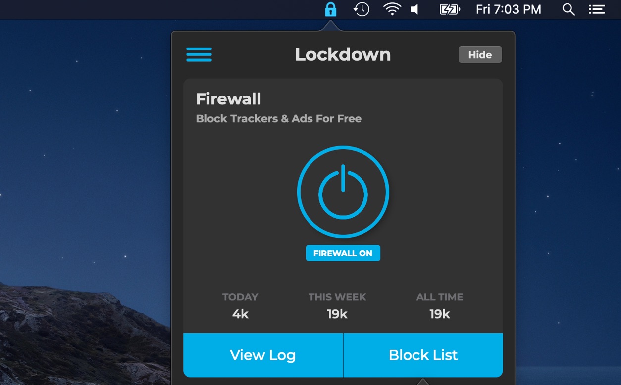Click the Firewall section heading
621x385 pixels.
tap(228, 99)
